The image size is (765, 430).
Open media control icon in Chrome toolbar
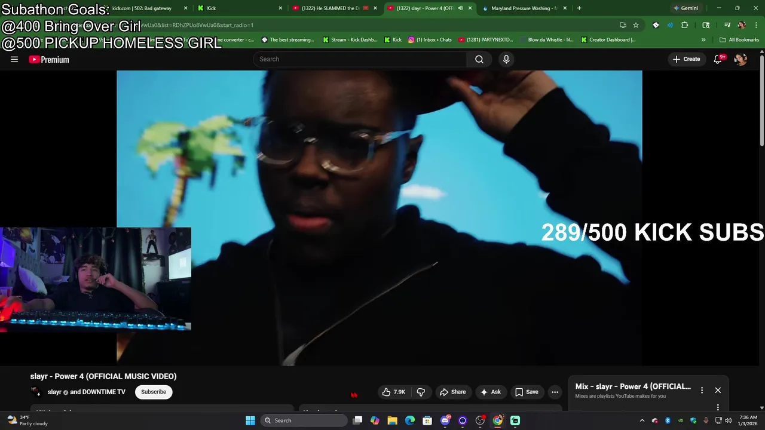click(727, 25)
